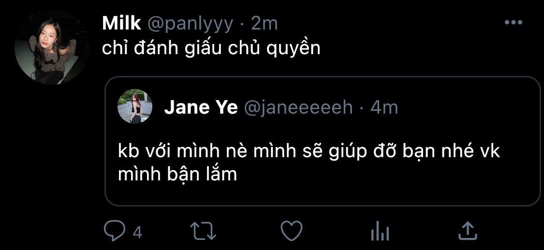Click the 4m timestamp in quoted tweet
This screenshot has height=250, width=544.
(384, 108)
